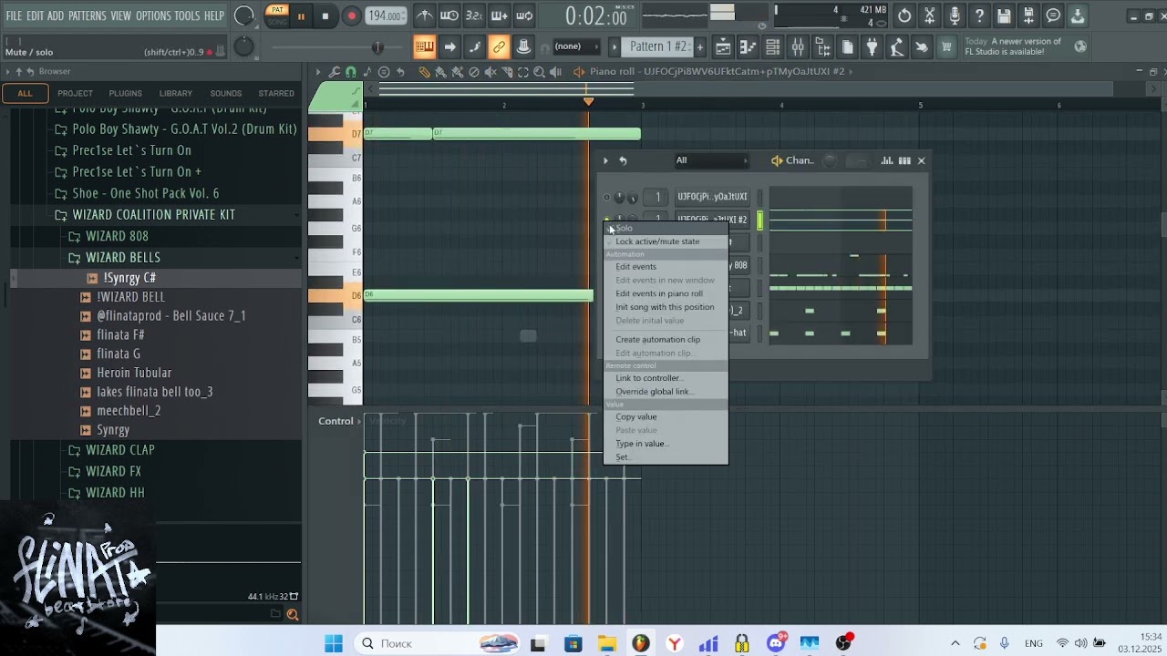Open the mixer view icon
The image size is (1167, 656).
[798, 46]
